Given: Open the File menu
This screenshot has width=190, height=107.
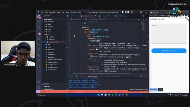Looking at the screenshot, I should [42, 12].
